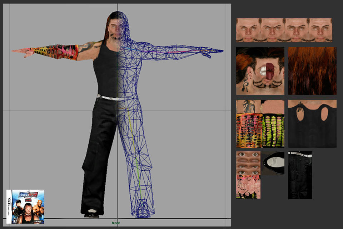
Task: Select the face expressions texture strip
Action: coord(284,30)
